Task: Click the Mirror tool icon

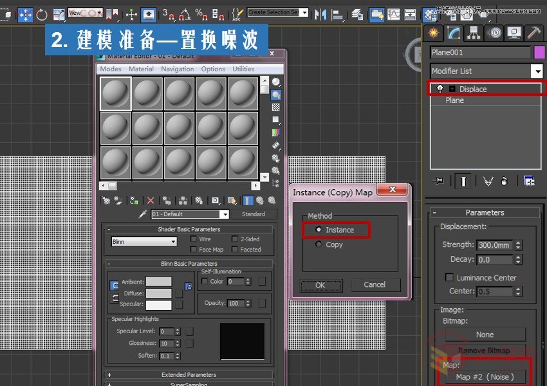Action: pyautogui.click(x=320, y=15)
